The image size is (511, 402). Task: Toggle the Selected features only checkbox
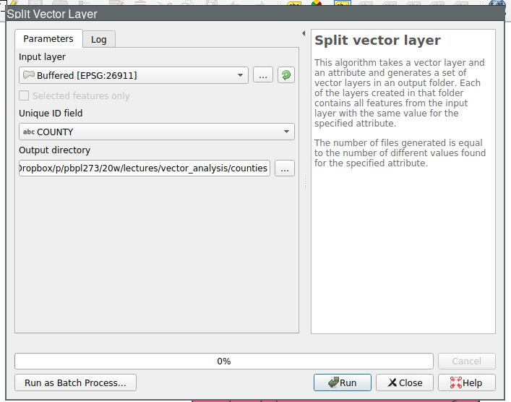[24, 95]
